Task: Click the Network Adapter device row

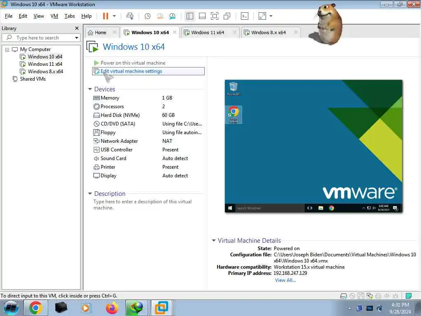Action: pos(148,141)
